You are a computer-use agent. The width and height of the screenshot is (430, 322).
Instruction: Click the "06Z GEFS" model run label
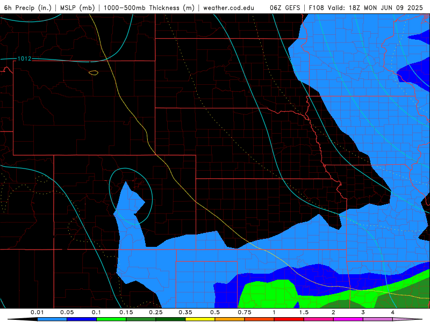click(x=285, y=8)
